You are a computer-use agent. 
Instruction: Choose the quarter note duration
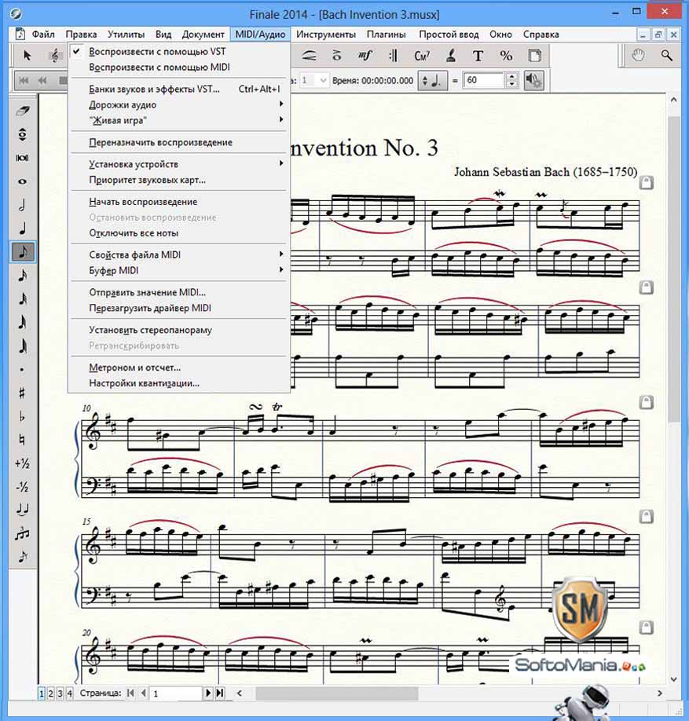tap(23, 228)
